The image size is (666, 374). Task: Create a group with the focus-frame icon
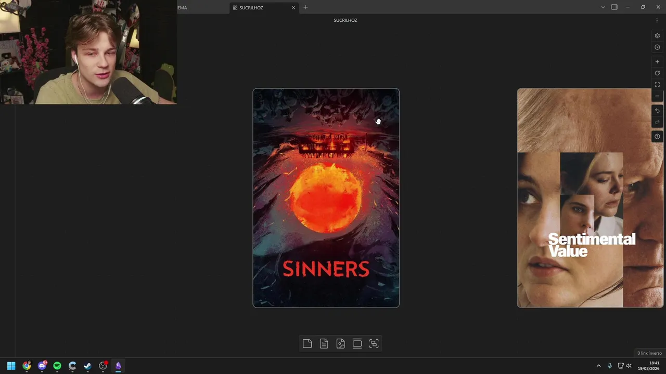click(x=374, y=343)
